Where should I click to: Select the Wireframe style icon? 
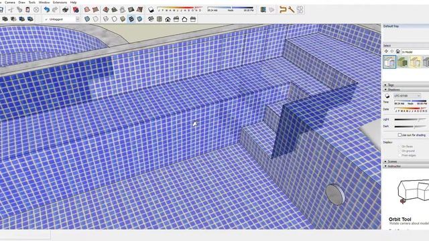click(106, 19)
